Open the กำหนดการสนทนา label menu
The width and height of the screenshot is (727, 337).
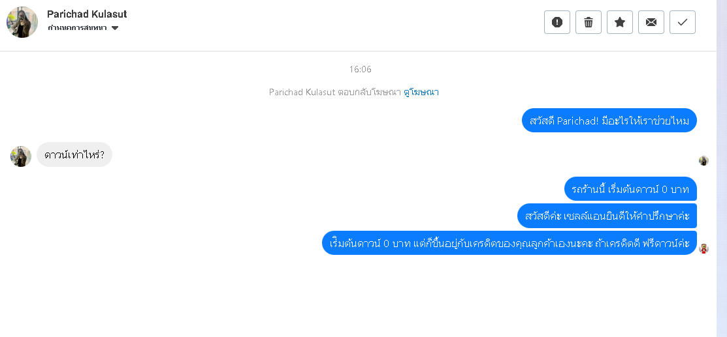click(77, 28)
